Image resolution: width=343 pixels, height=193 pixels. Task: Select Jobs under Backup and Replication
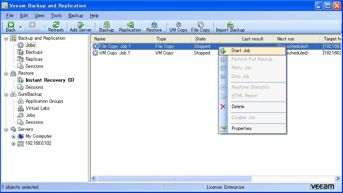(x=30, y=45)
